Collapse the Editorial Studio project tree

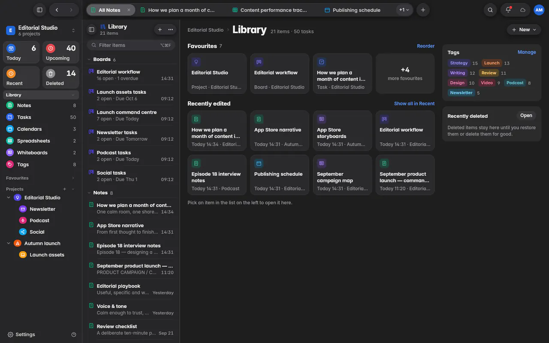coord(9,198)
